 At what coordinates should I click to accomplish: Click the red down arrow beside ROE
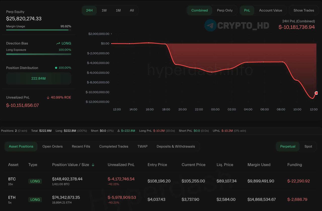tap(48, 97)
